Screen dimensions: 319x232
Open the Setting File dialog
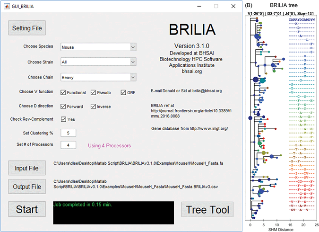[x=27, y=28]
